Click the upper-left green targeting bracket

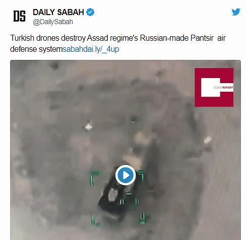click(x=94, y=178)
